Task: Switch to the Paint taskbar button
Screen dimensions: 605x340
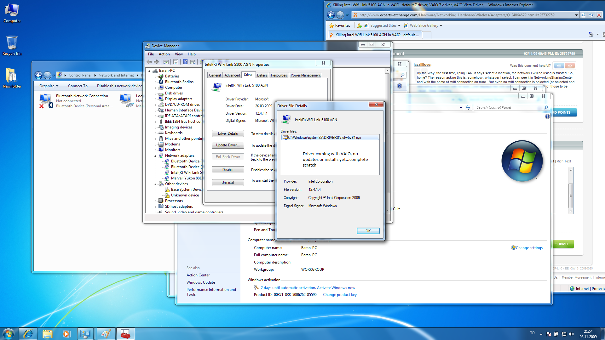Action: [x=106, y=334]
